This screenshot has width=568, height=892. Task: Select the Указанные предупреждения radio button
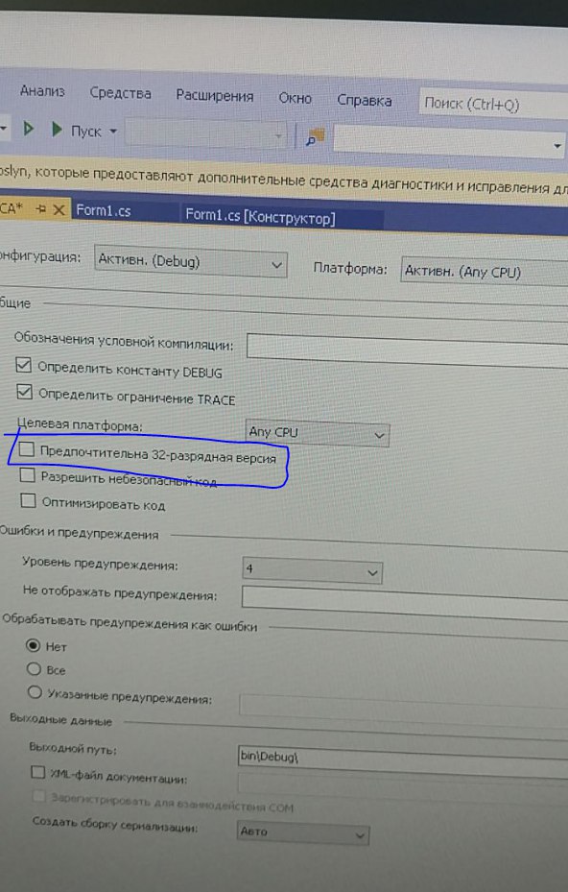pyautogui.click(x=35, y=692)
